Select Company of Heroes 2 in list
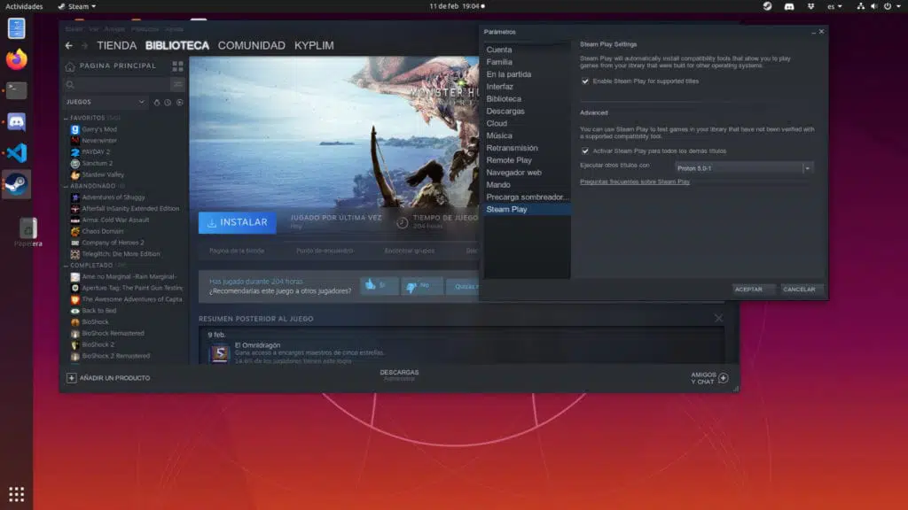The width and height of the screenshot is (908, 510). click(113, 243)
